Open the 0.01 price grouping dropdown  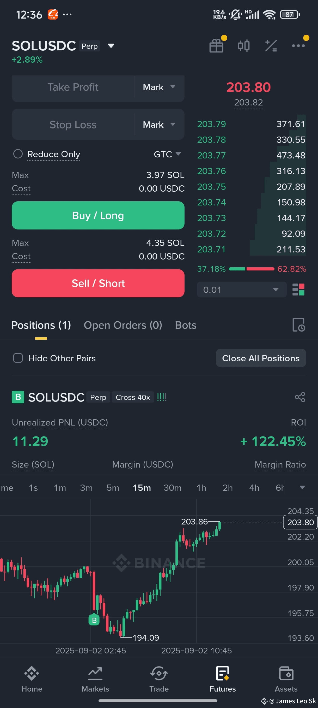241,290
